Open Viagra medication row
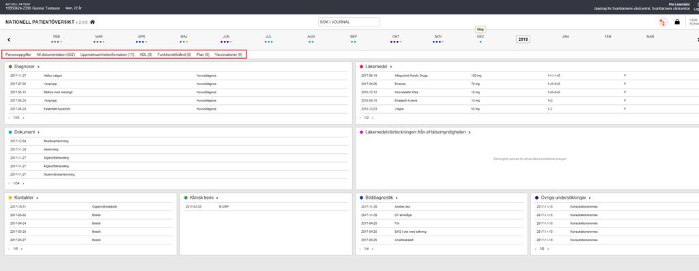The image size is (699, 271). pos(529,108)
